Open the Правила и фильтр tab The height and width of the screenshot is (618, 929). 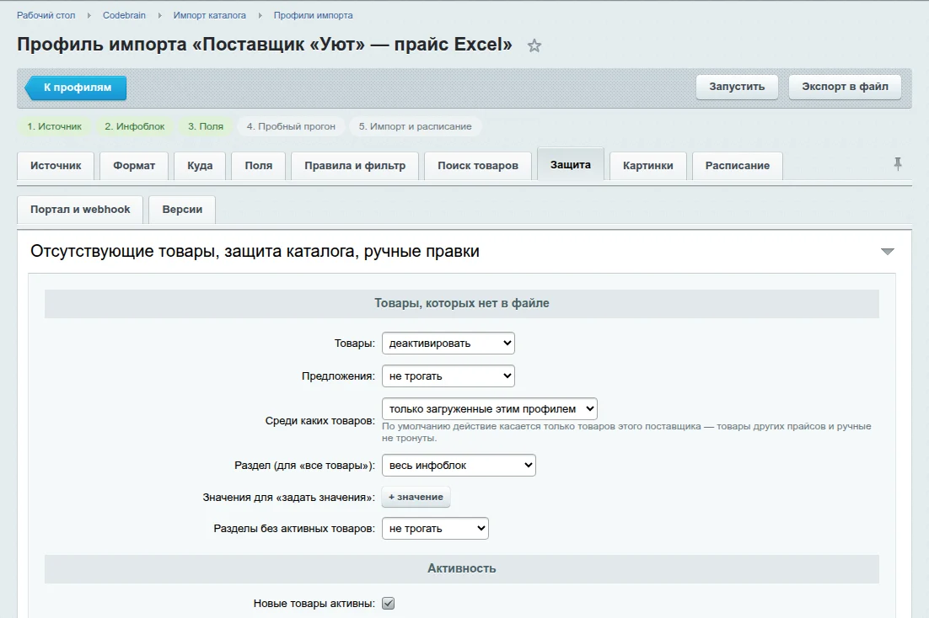(355, 166)
